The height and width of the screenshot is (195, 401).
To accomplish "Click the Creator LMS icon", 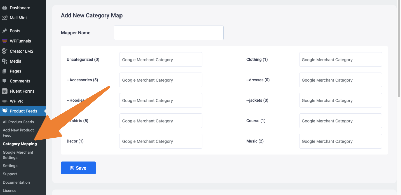I will point(5,51).
